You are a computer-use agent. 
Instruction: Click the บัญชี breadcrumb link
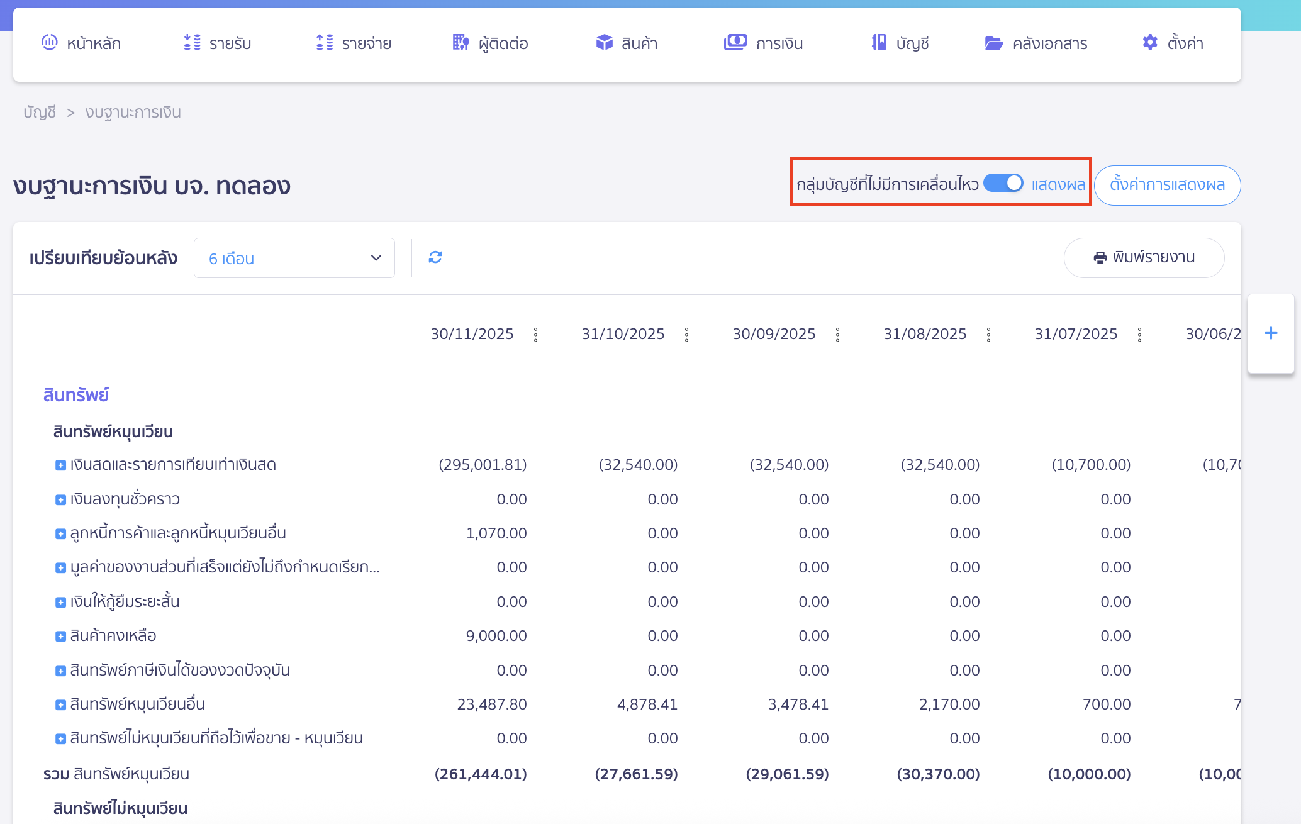coord(40,113)
